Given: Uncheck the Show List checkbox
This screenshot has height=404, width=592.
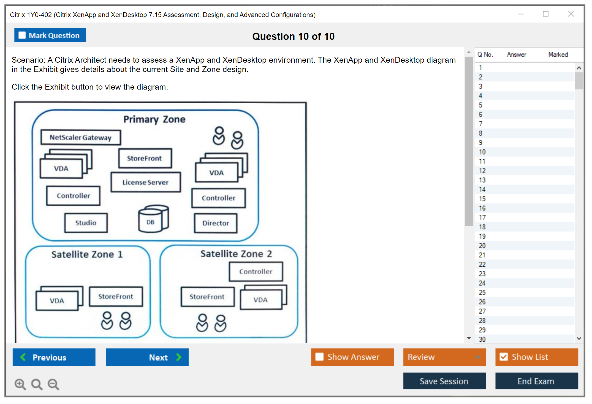Looking at the screenshot, I should pos(504,357).
